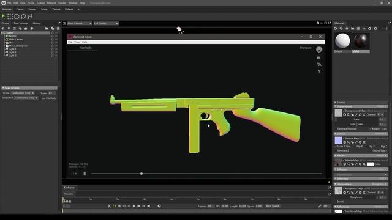The height and width of the screenshot is (220, 392).
Task: Click the new folder icon in Scene panel
Action: pos(47,29)
